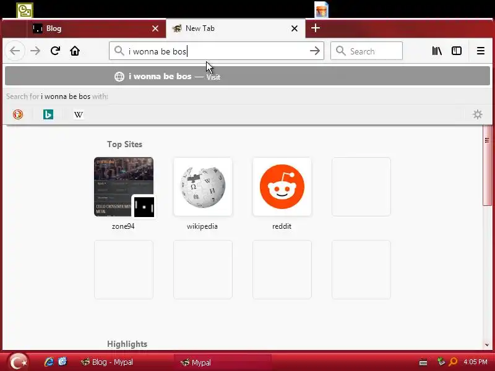Click the 4:05 PM clock
This screenshot has width=495, height=371.
(x=475, y=362)
